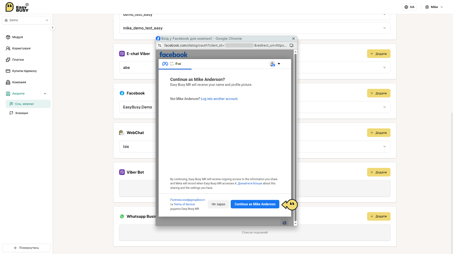Screen dimensions: 453x254
Task: Add a Facebook account
Action: [x=379, y=93]
